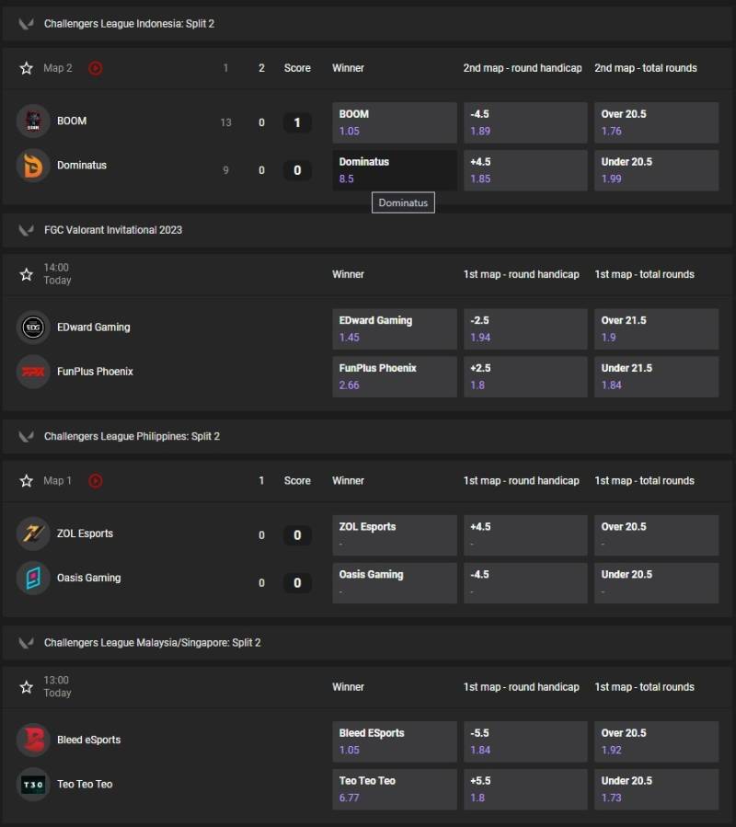Click the EDward Gaming team logo

click(33, 327)
